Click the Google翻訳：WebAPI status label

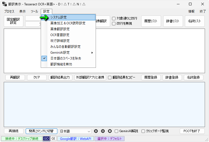click(76, 139)
